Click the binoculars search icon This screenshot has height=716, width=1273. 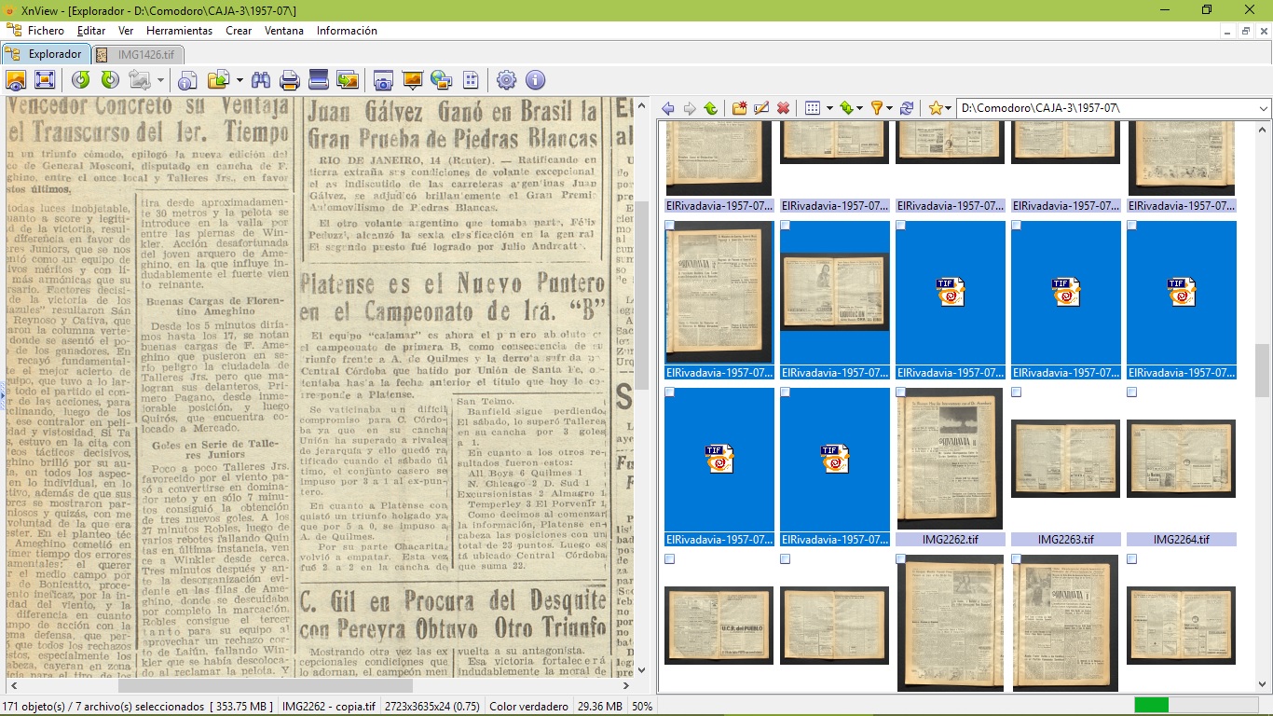261,80
